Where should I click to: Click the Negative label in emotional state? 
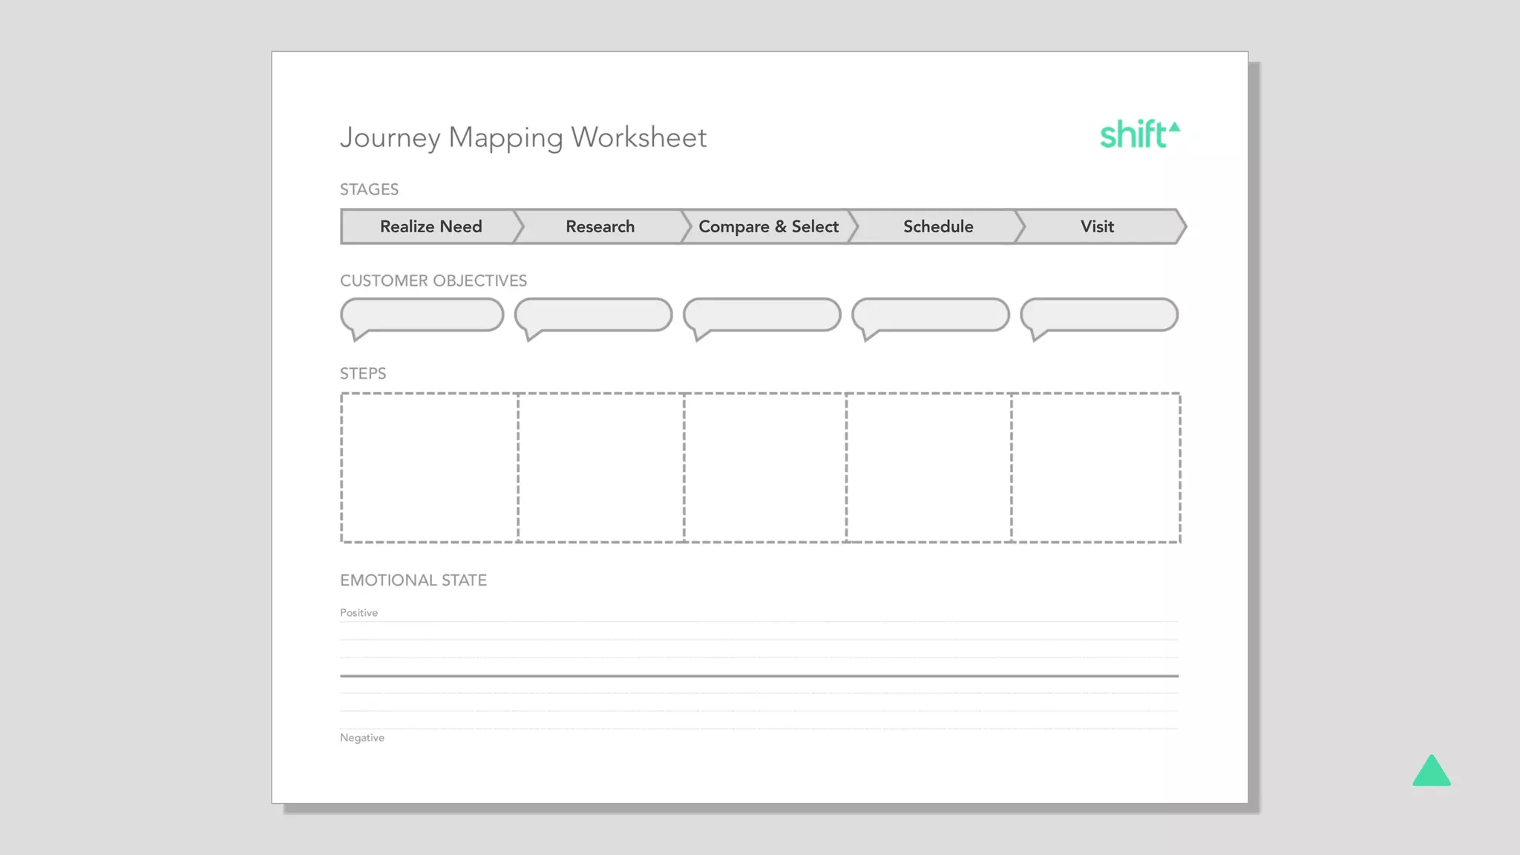click(x=362, y=738)
